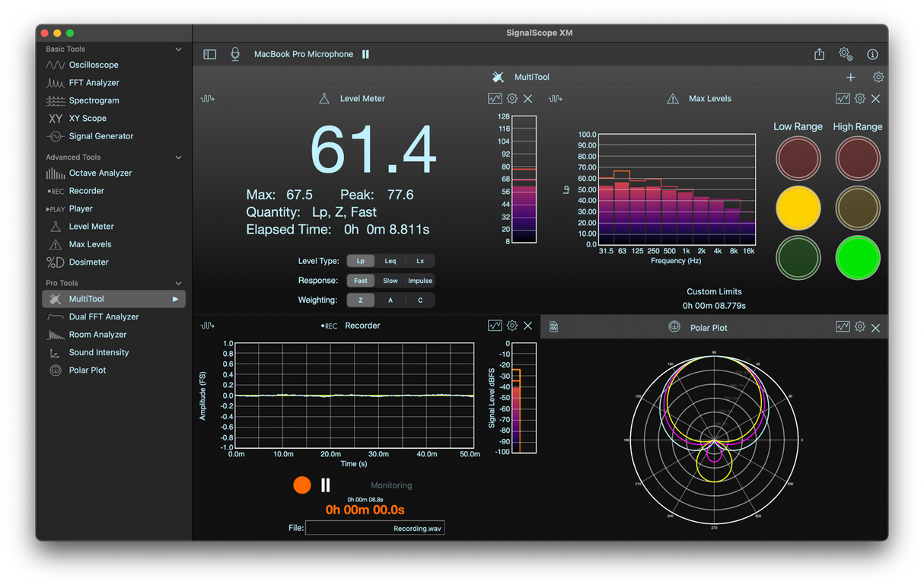Collapse the Basic Tools section
The height and width of the screenshot is (588, 924).
click(178, 49)
